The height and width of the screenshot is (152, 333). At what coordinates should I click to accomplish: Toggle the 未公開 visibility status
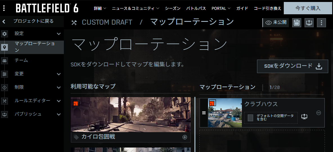click(x=276, y=22)
